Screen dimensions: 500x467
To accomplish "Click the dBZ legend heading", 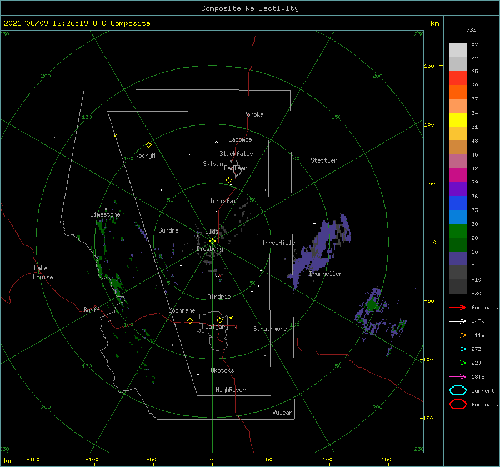I will pos(471,29).
